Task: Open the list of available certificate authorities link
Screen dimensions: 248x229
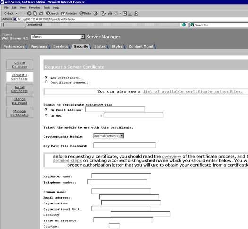Action: click(193, 91)
